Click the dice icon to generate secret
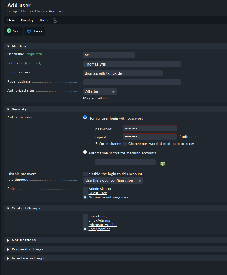This screenshot has width=227, height=275. 163,164
